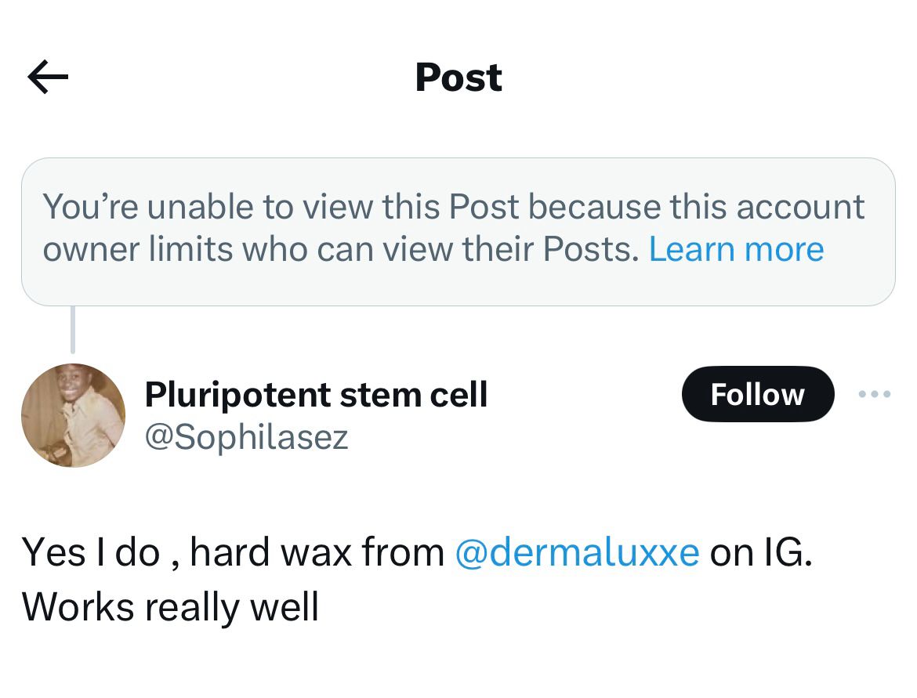Select the unavailable Post notice box
Viewport: 917px width, 698px height.
[x=458, y=232]
